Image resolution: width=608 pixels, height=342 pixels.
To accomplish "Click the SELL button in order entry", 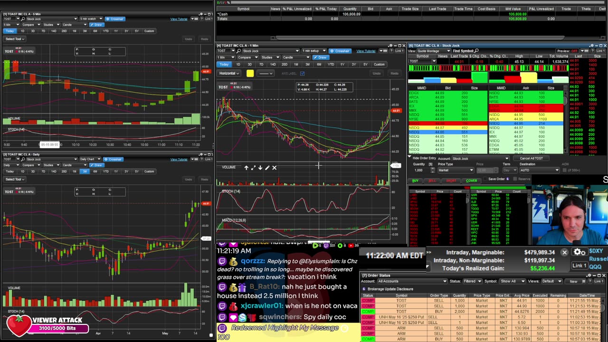I will (x=432, y=180).
